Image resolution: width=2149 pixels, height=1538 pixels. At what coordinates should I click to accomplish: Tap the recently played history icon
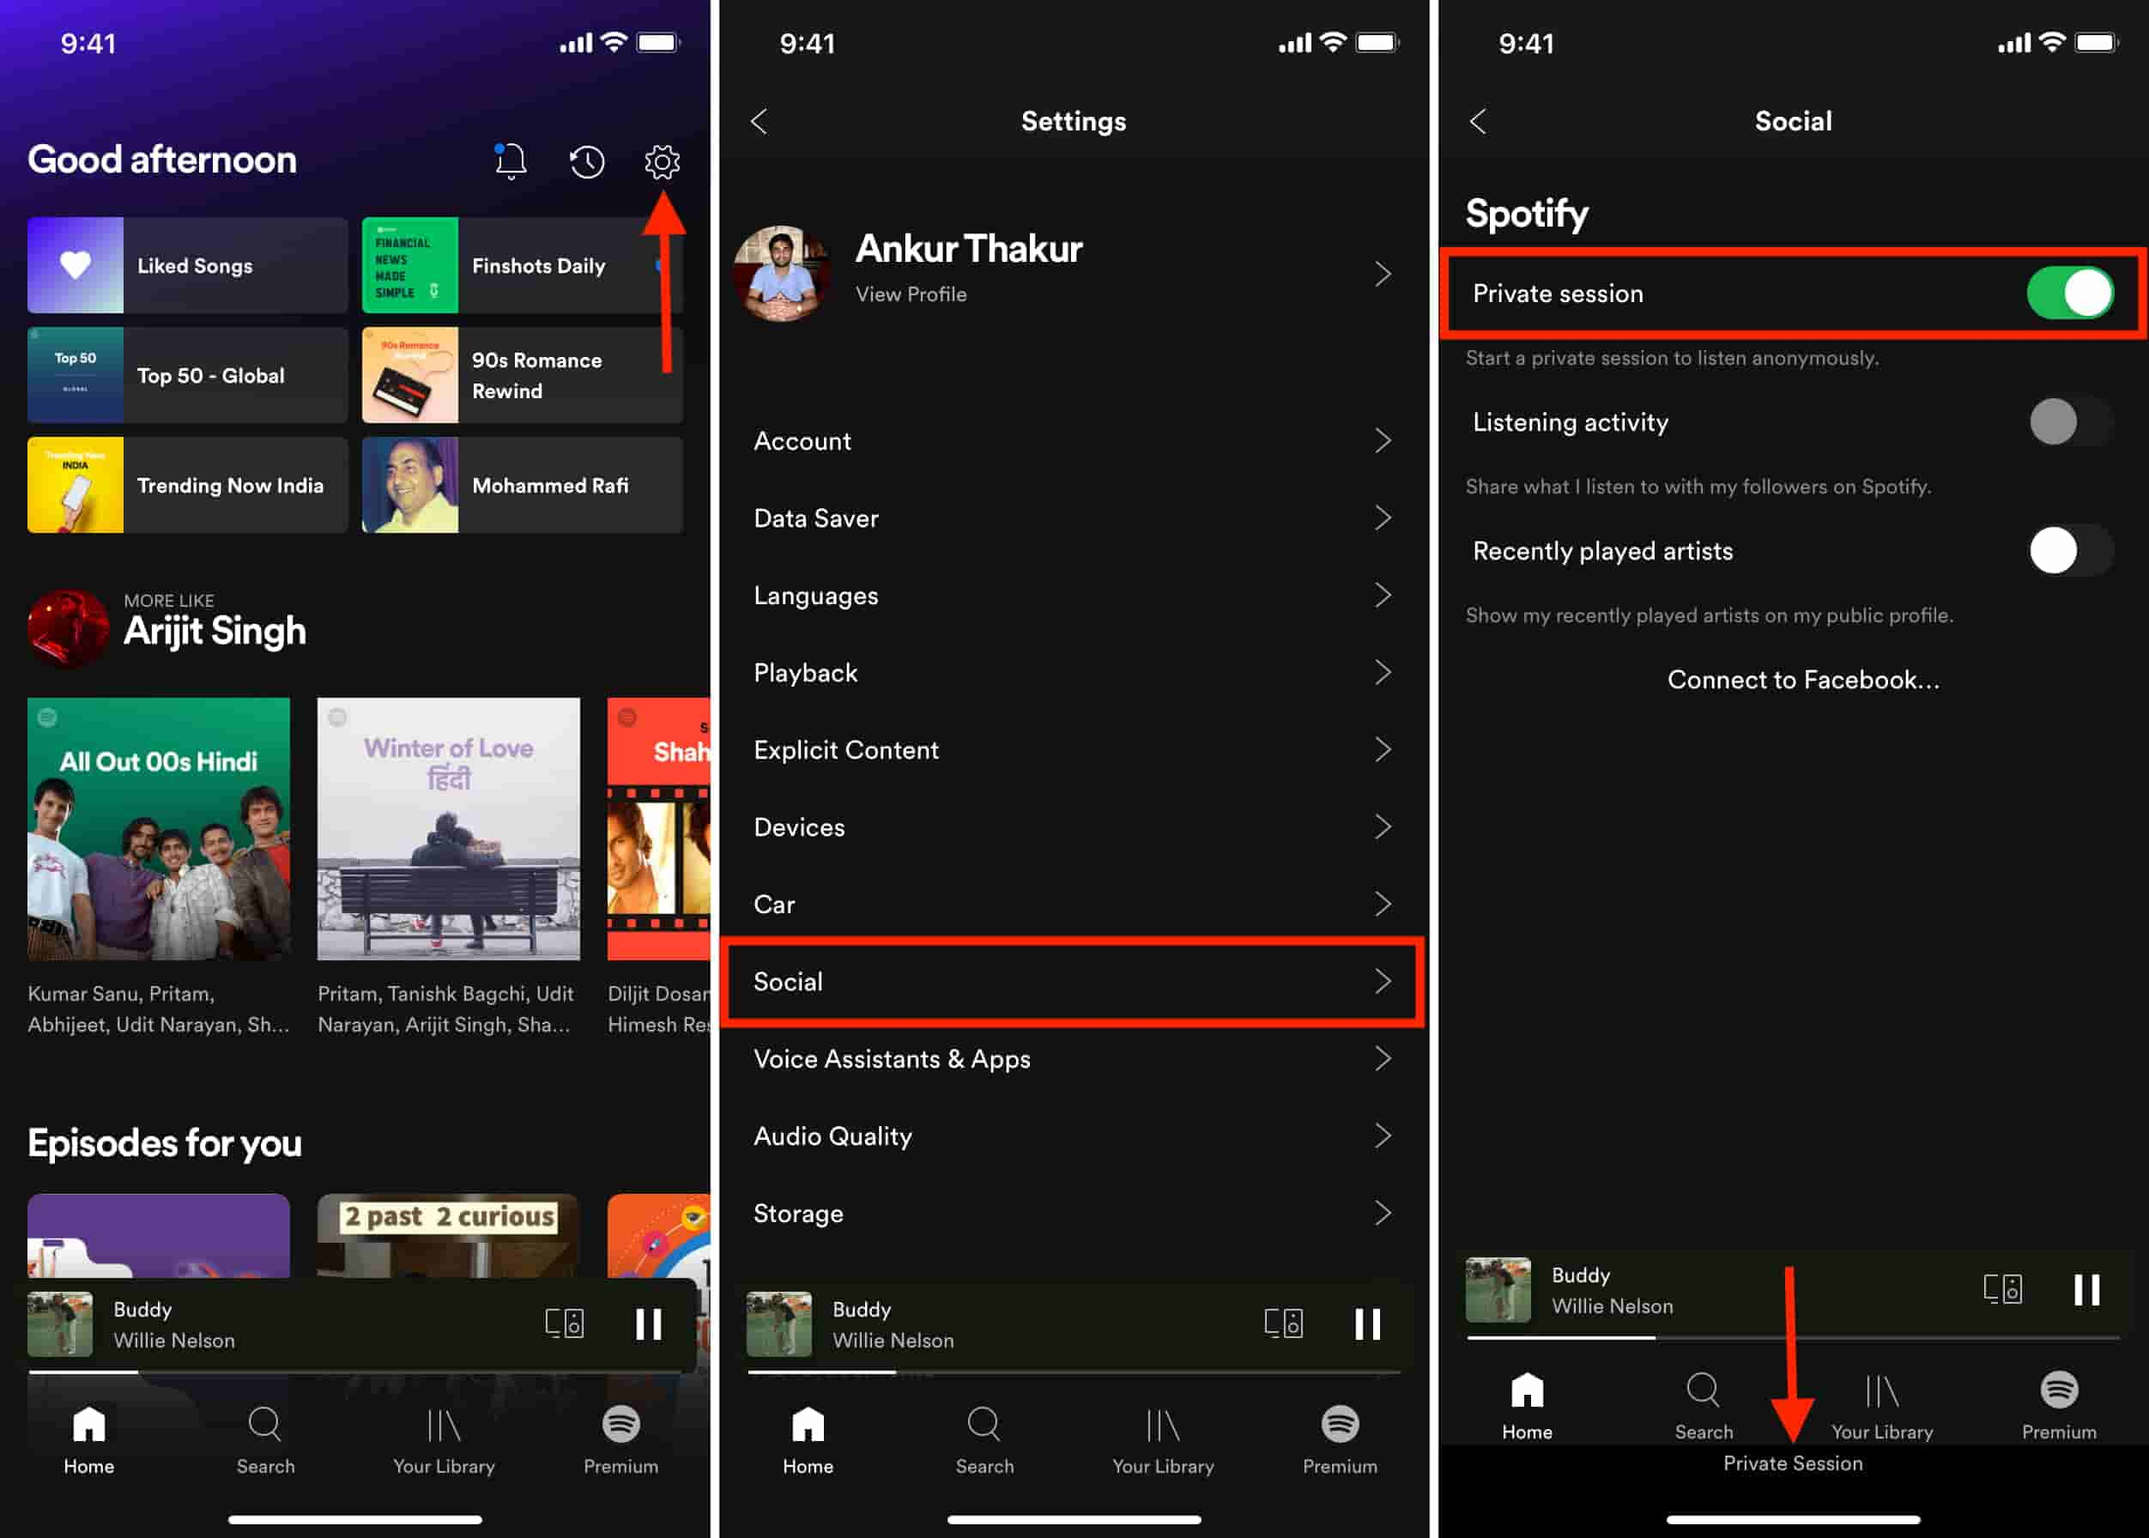point(584,160)
